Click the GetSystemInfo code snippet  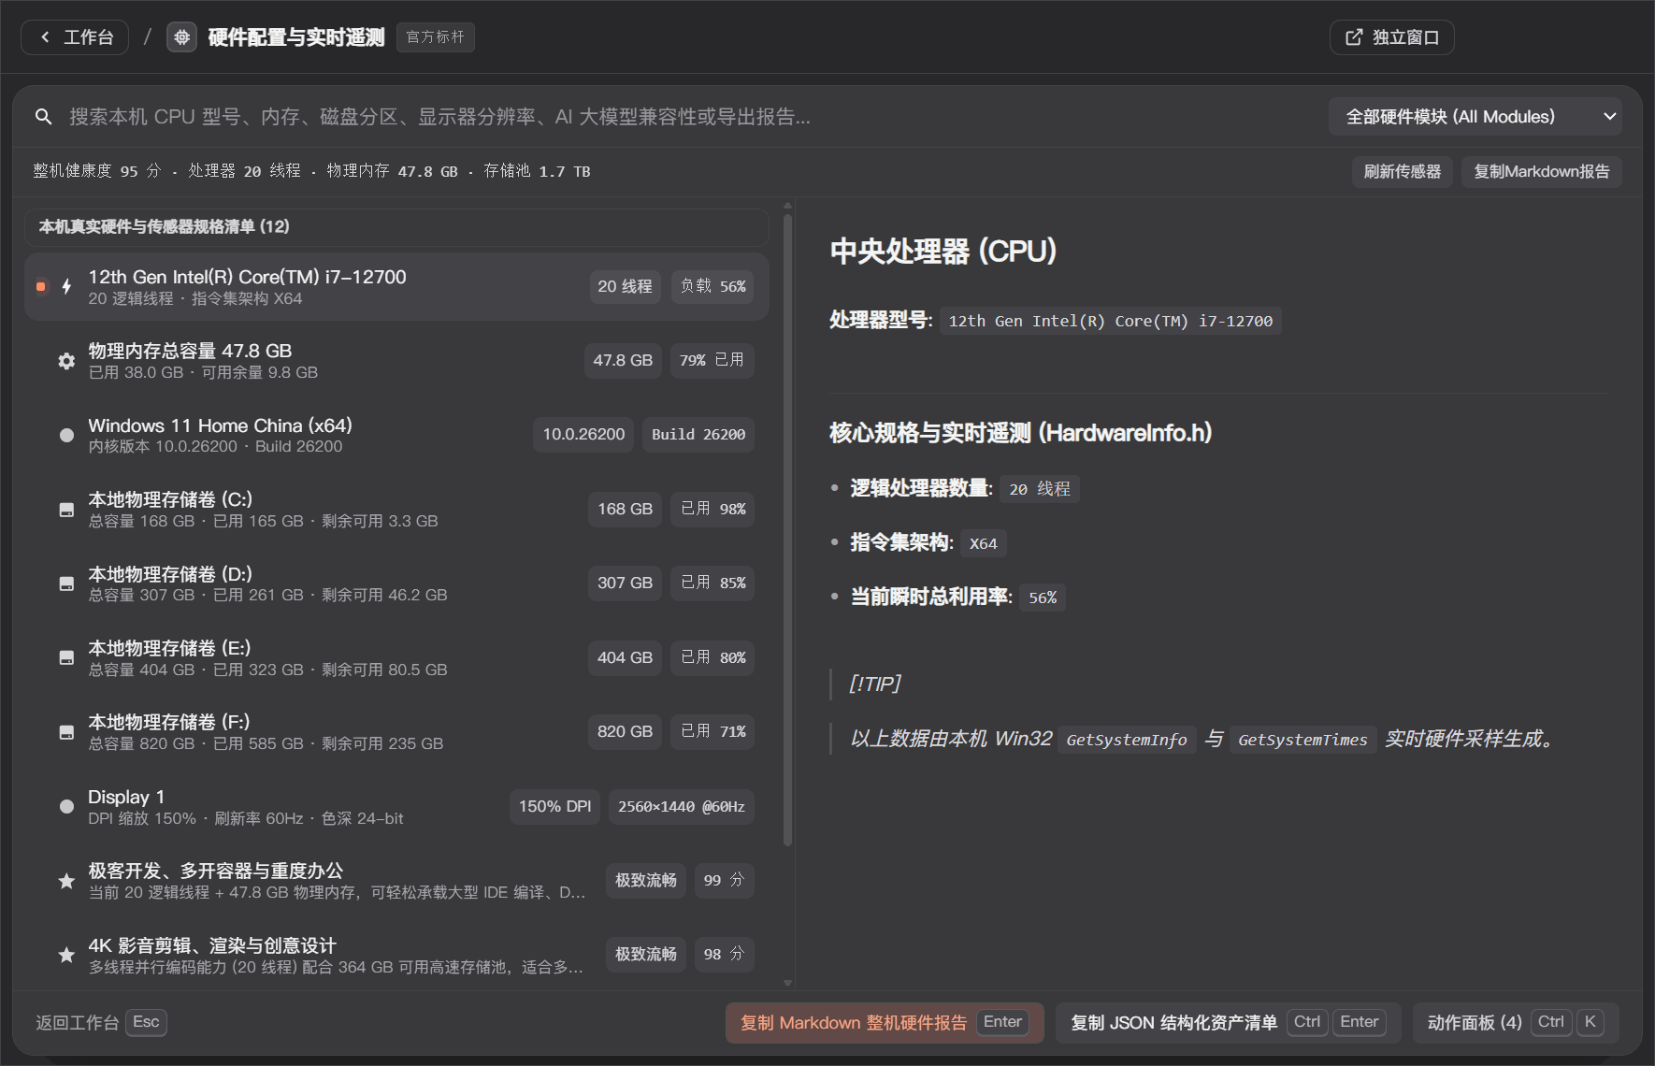pyautogui.click(x=1126, y=741)
